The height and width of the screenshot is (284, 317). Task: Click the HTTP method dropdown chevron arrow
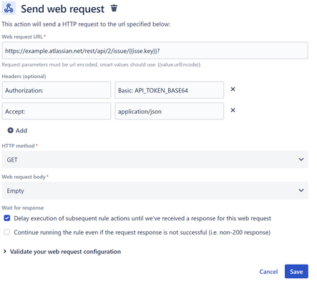(x=301, y=160)
